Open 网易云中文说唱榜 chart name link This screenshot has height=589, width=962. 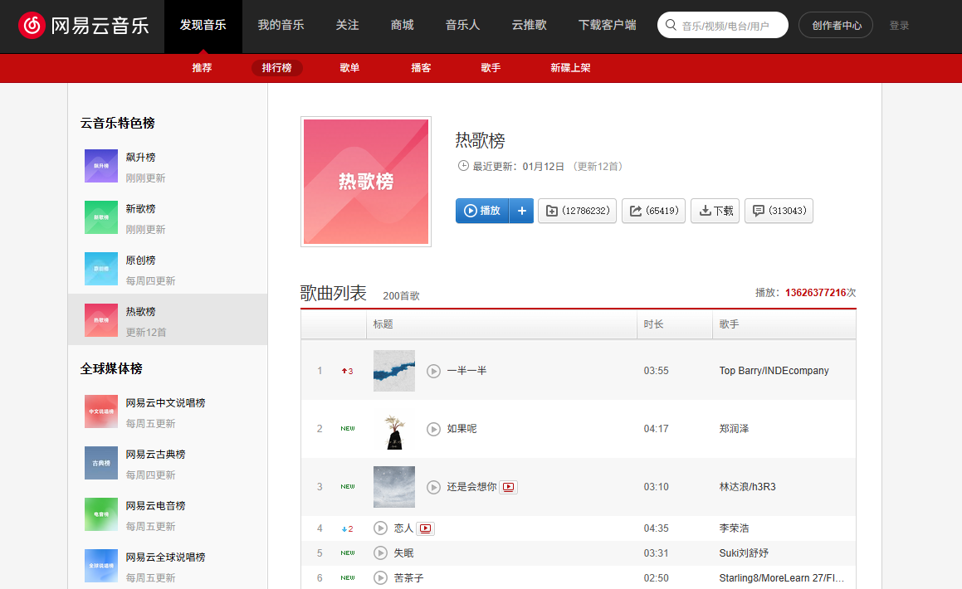166,403
